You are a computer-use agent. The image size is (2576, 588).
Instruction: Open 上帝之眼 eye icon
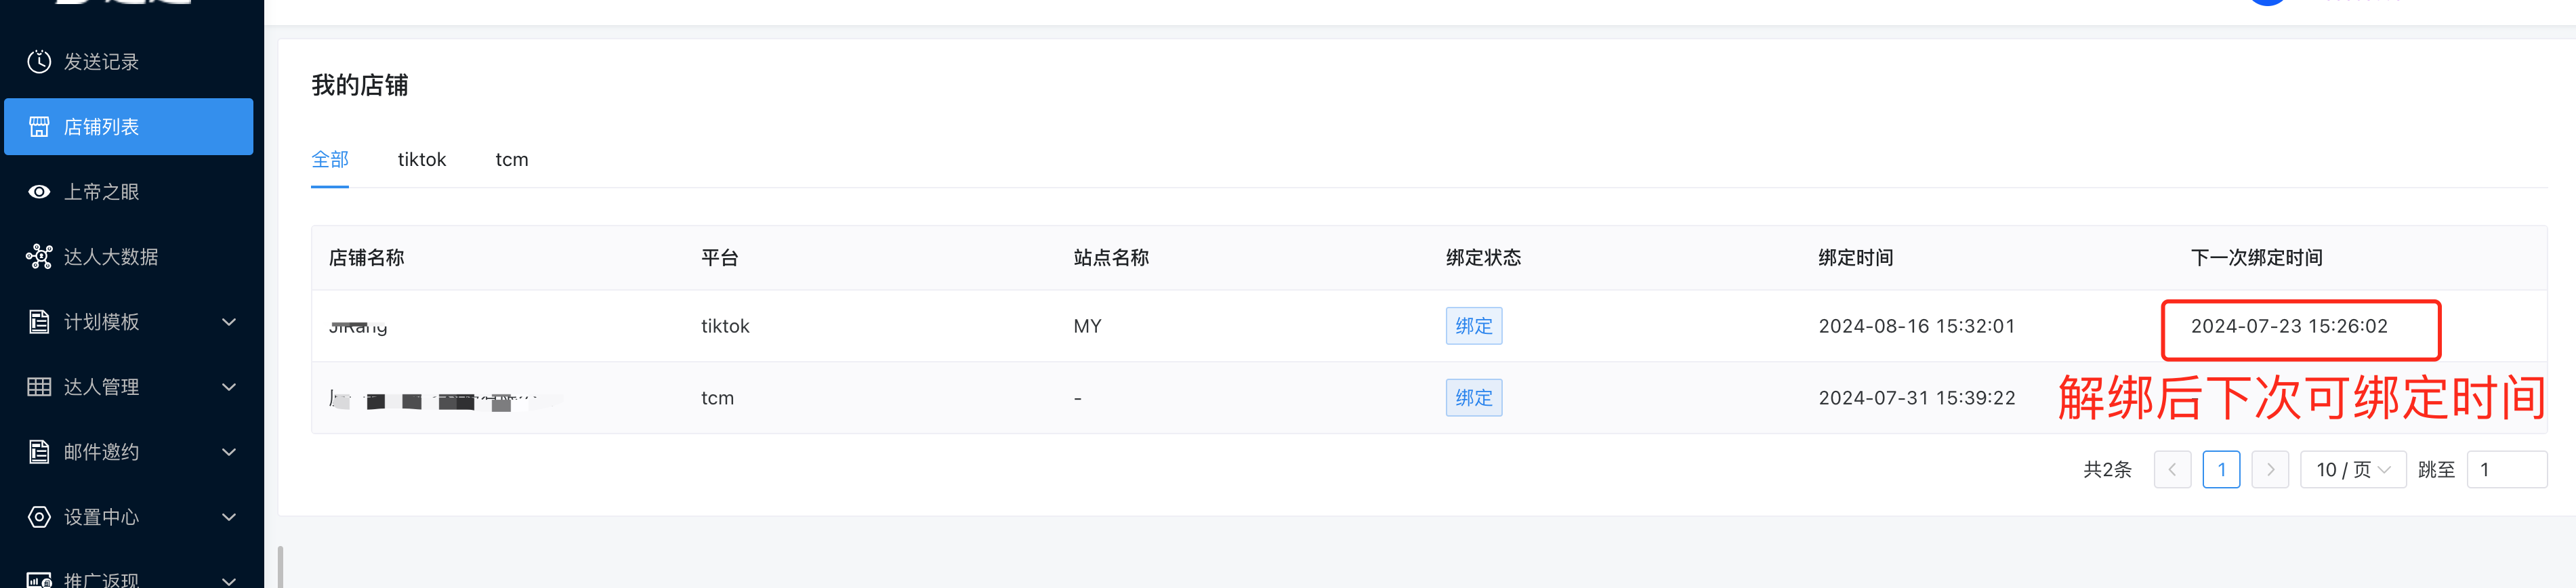click(x=39, y=192)
